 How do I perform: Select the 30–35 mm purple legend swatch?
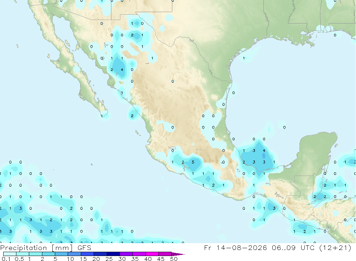click(126, 254)
